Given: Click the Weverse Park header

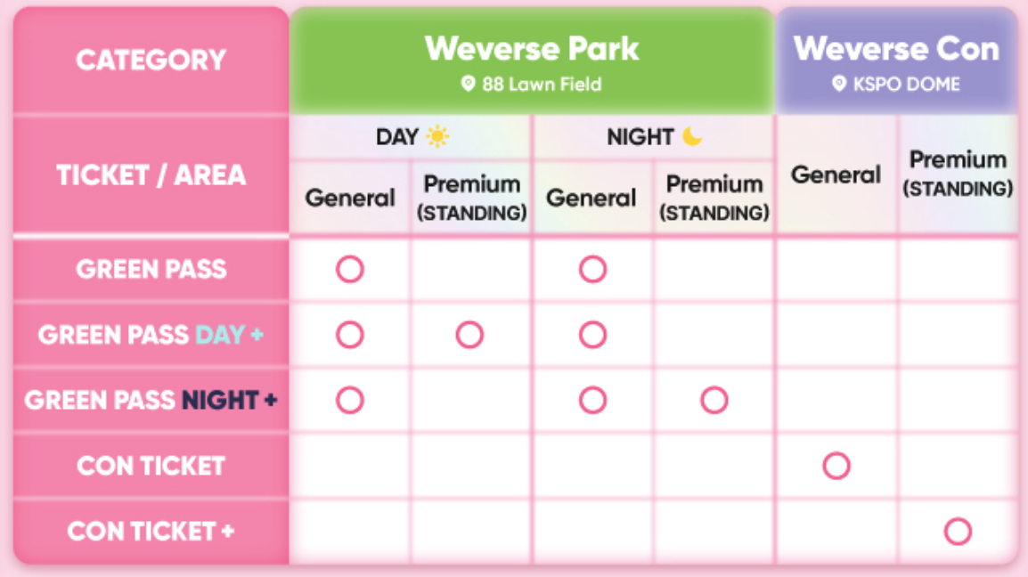Looking at the screenshot, I should click(532, 50).
